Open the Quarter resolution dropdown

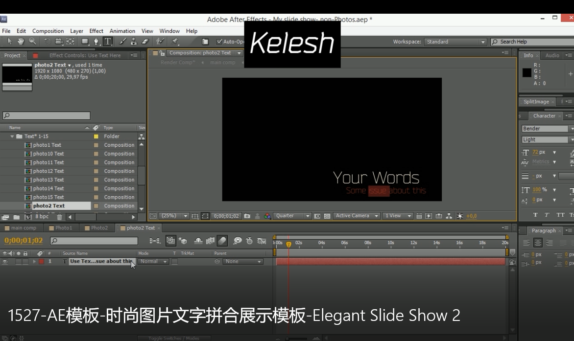click(x=292, y=216)
